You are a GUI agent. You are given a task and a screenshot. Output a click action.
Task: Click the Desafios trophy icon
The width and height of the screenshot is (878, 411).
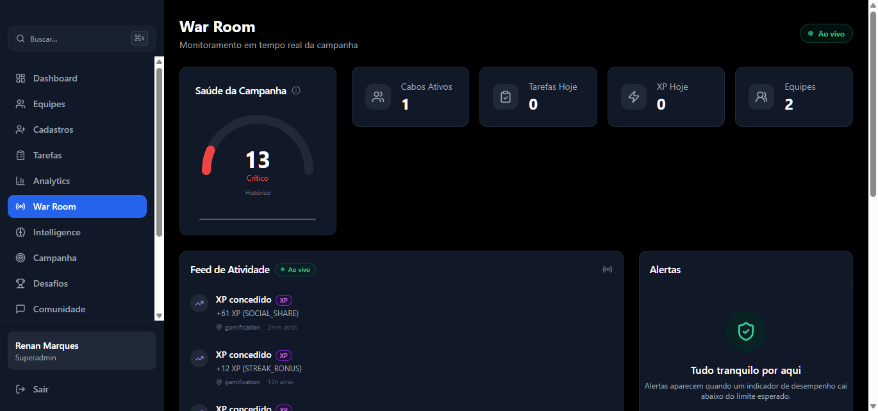(x=21, y=283)
